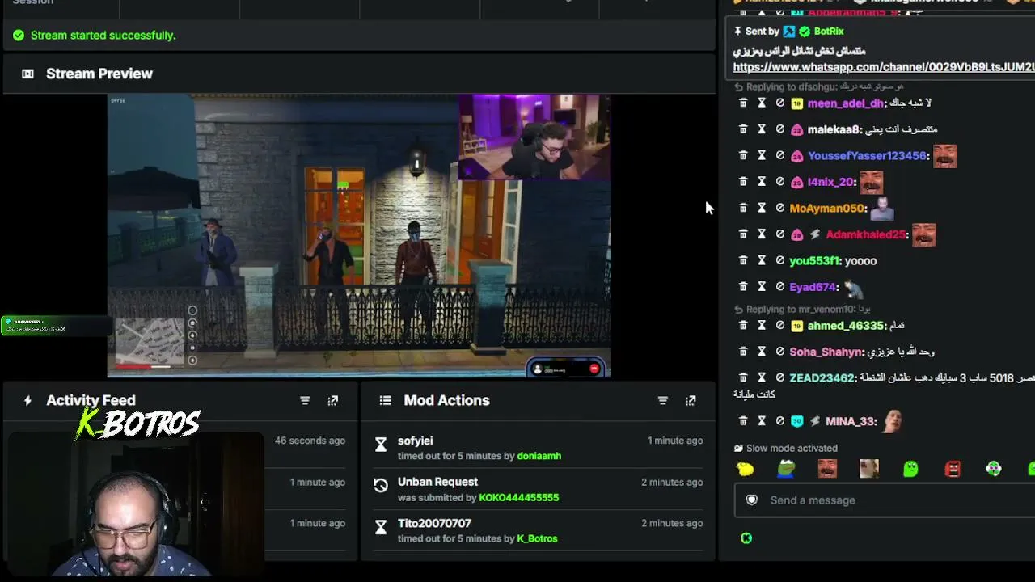Timeout user malekaa8 with hourglass icon

pos(762,129)
